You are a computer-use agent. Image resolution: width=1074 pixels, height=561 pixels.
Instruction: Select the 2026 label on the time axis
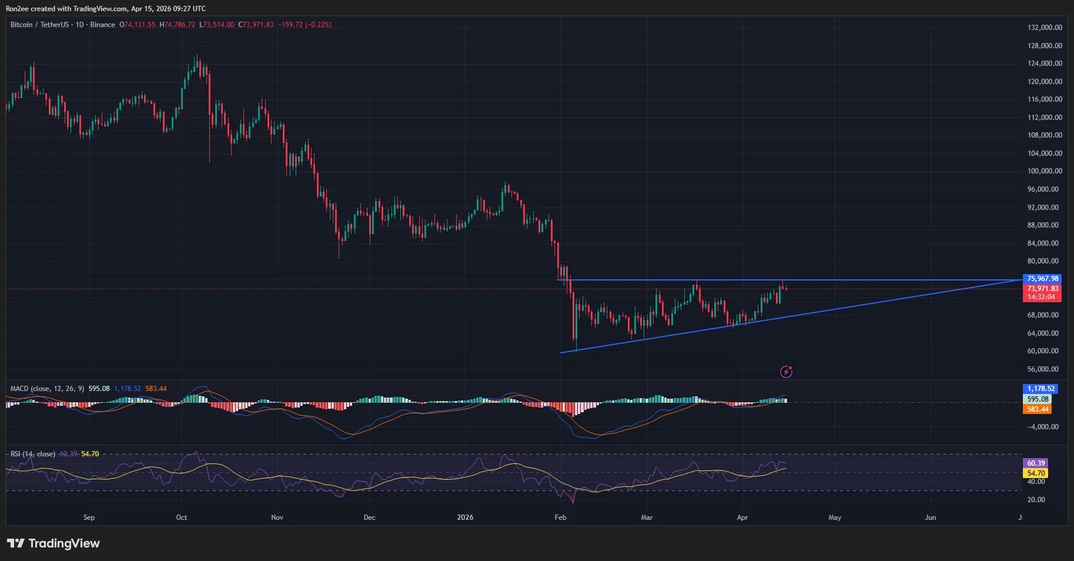[x=466, y=517]
